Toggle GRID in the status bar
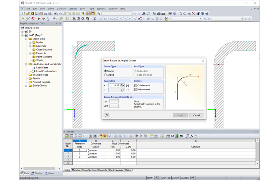Viewport: 279px width, 180px height. (157, 178)
